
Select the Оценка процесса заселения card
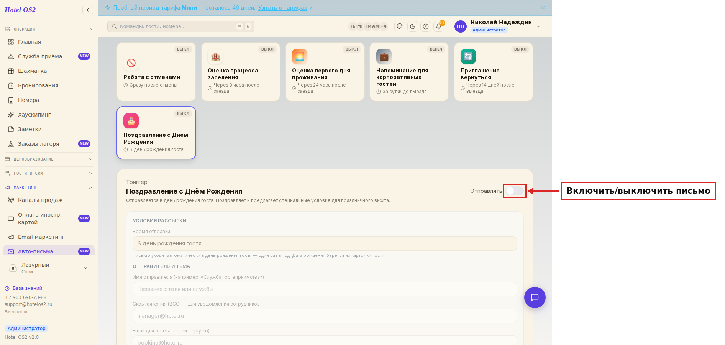tap(241, 72)
